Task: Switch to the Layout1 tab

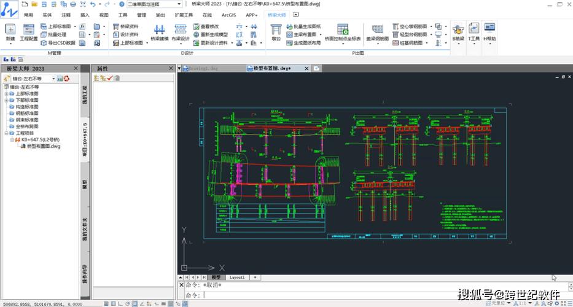Action: click(x=237, y=278)
